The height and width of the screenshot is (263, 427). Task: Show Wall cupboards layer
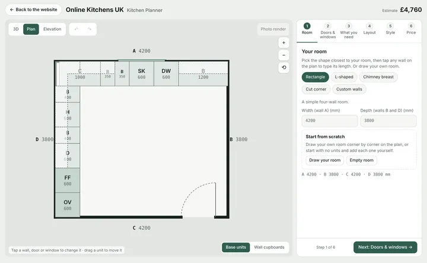[269, 247]
